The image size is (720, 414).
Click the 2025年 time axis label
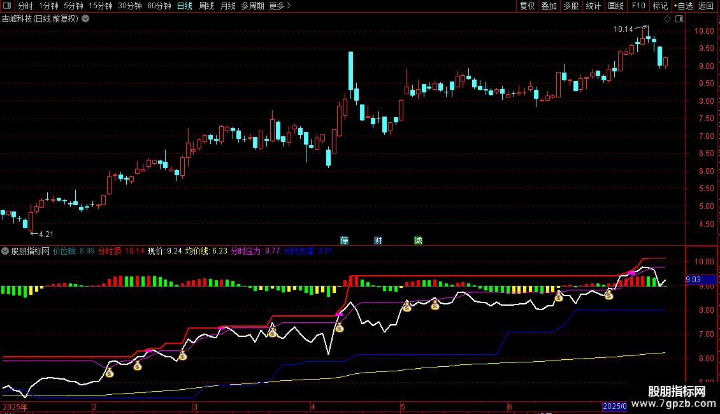coord(15,406)
